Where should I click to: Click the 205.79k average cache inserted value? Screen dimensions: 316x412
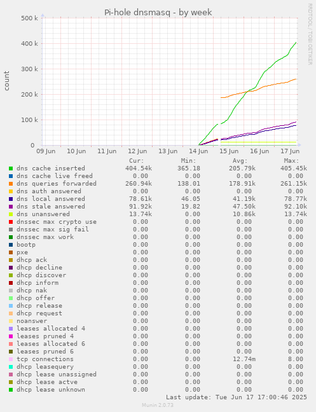point(242,168)
